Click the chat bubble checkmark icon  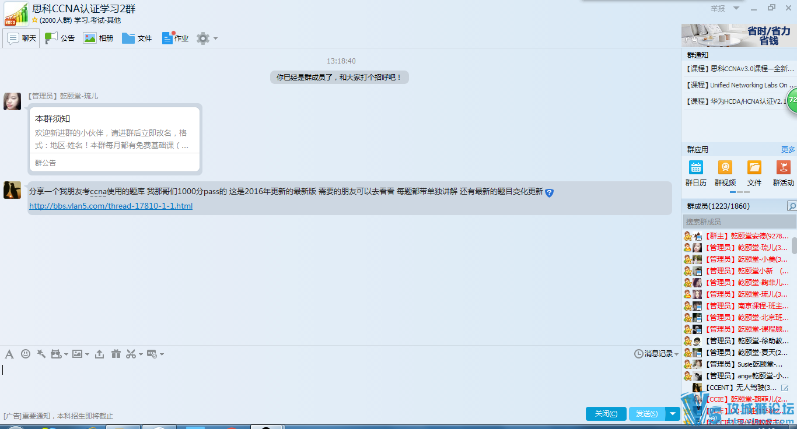point(152,354)
